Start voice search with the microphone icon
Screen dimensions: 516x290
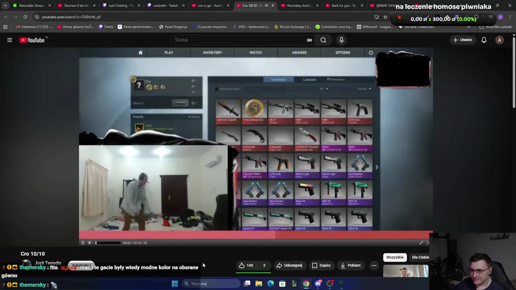[x=341, y=40]
